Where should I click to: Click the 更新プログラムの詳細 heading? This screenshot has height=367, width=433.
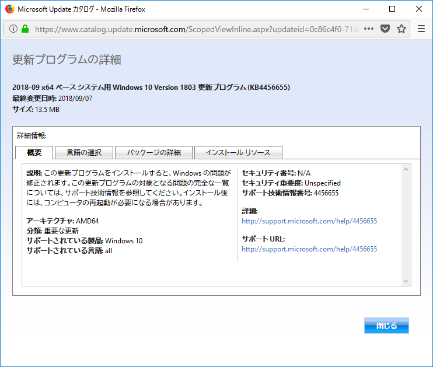(x=67, y=60)
